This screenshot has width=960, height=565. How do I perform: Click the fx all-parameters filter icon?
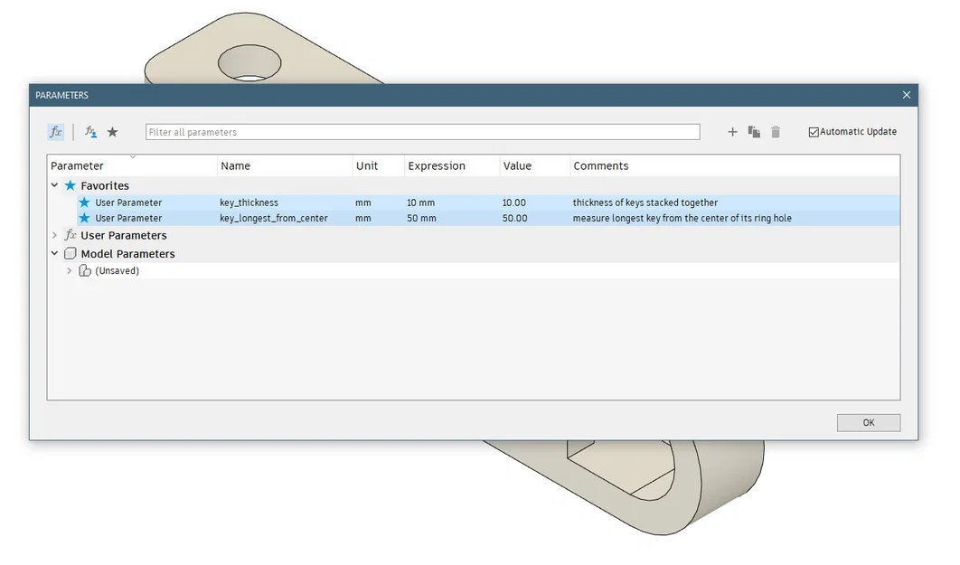click(56, 132)
